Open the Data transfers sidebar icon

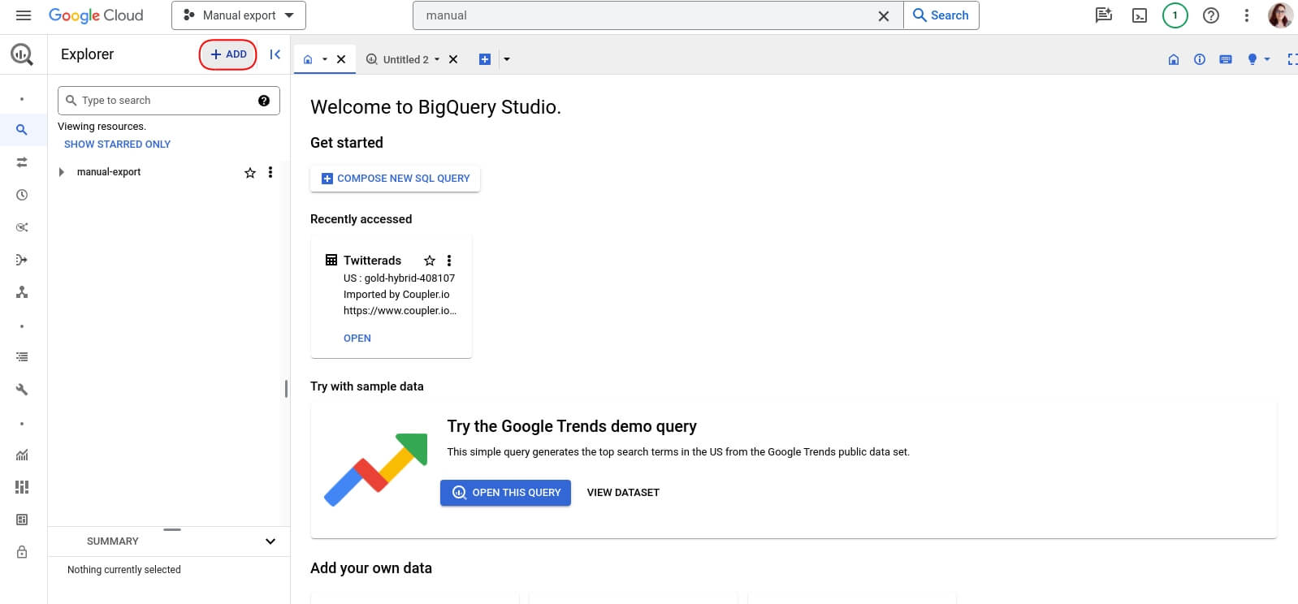[x=22, y=162]
